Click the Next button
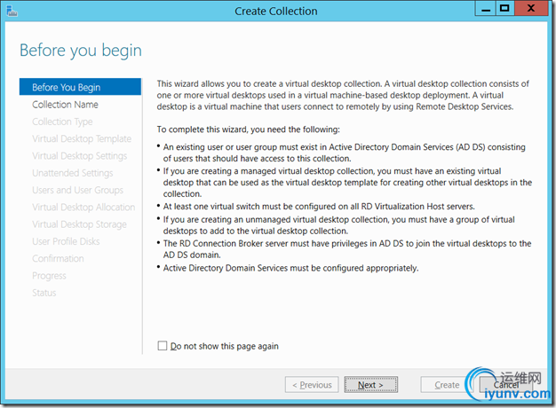This screenshot has width=556, height=408. point(370,385)
